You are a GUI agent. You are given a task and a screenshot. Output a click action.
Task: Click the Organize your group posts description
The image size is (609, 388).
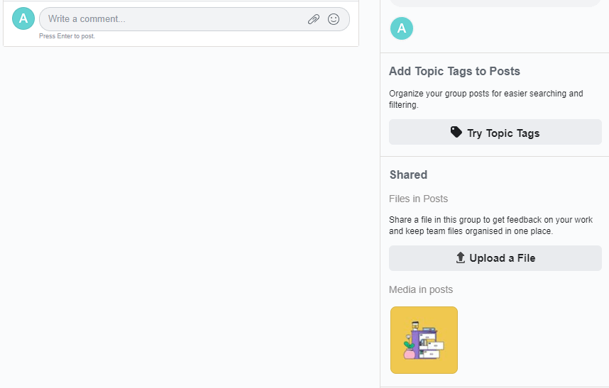(x=486, y=99)
